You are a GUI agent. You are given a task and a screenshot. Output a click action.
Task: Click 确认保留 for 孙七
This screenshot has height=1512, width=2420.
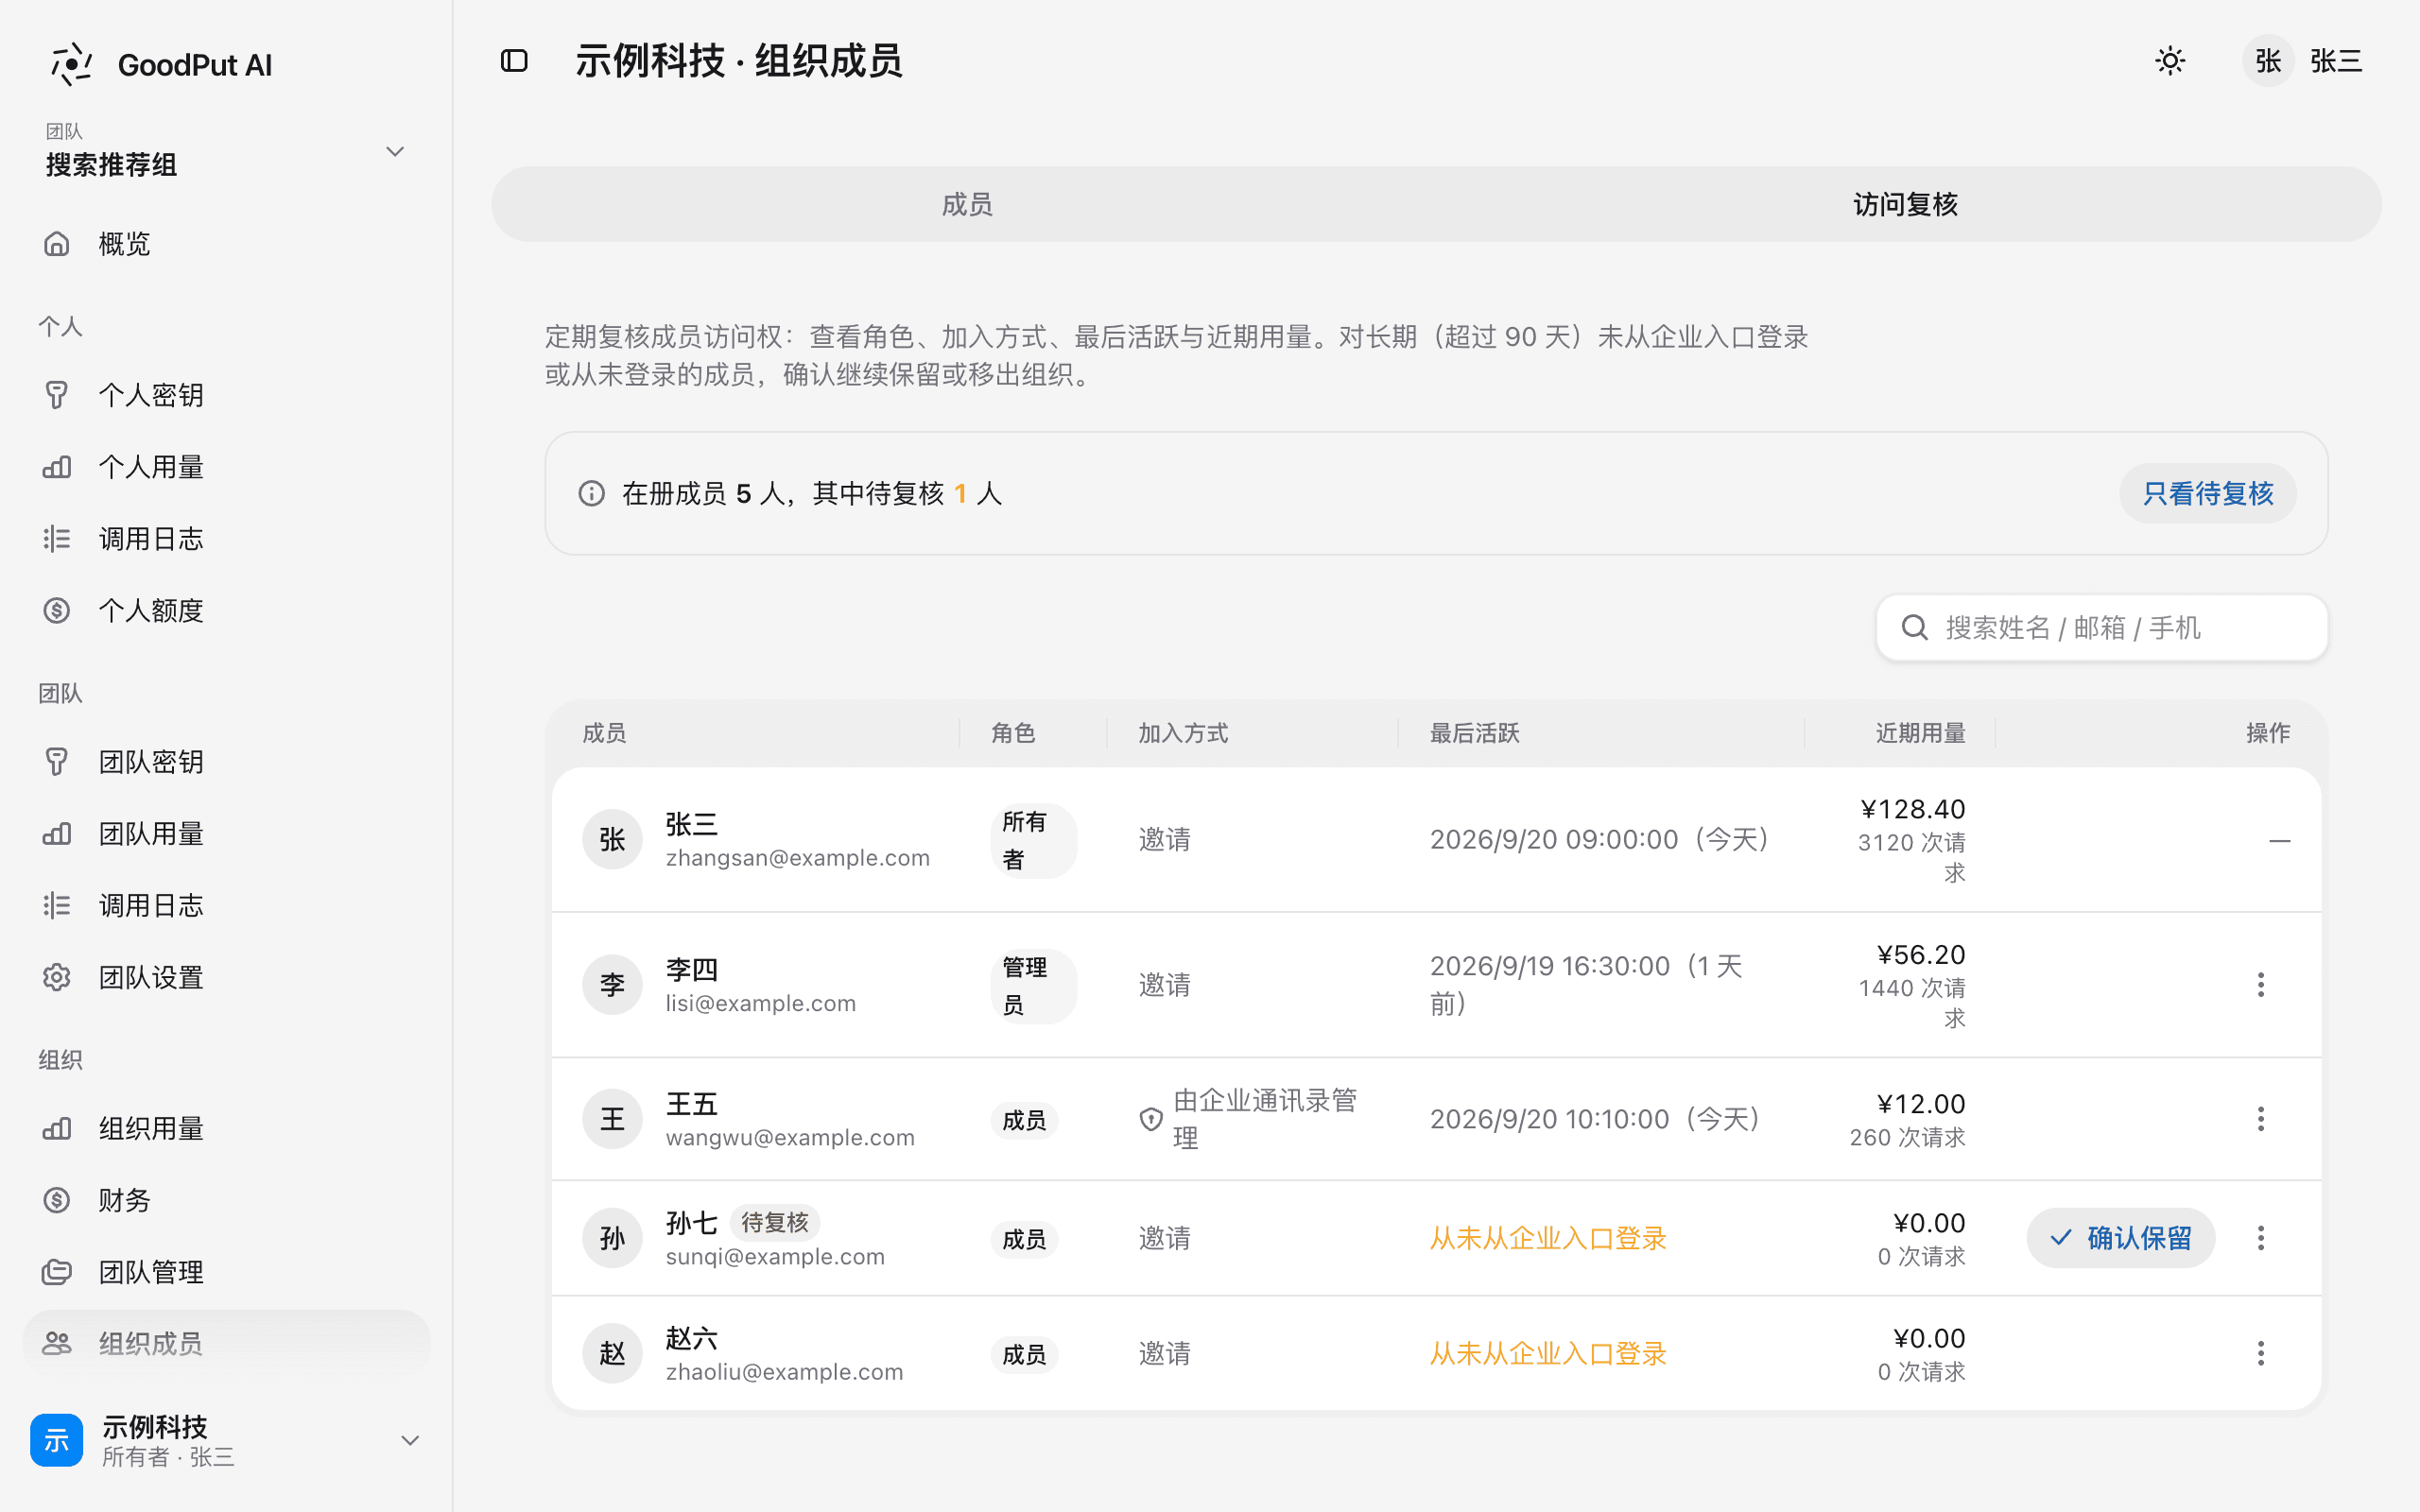point(2121,1239)
